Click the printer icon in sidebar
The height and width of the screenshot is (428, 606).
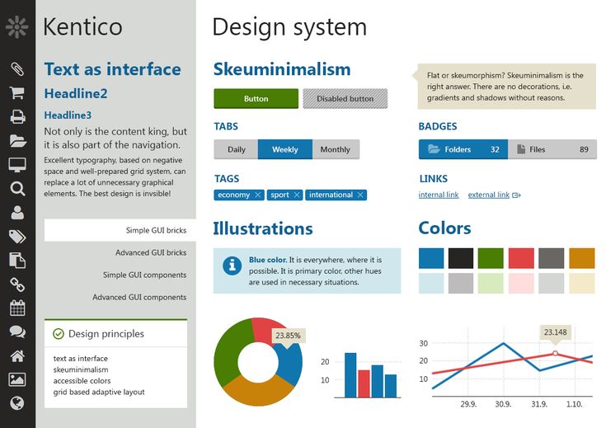[x=17, y=116]
